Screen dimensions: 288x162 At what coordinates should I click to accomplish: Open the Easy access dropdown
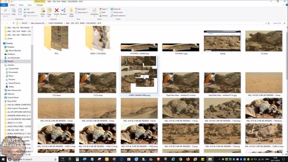click(x=82, y=12)
